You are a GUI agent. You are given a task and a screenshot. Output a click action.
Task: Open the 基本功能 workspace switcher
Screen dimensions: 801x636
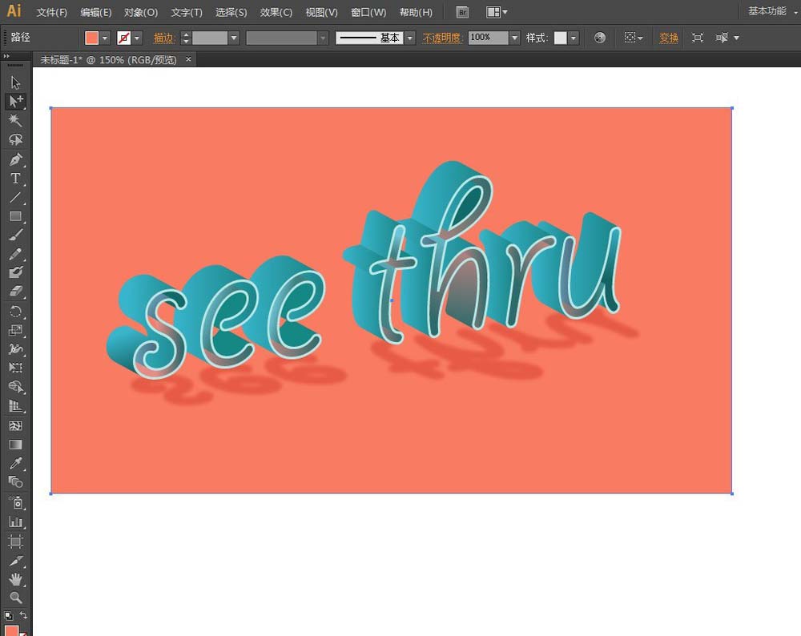click(772, 11)
